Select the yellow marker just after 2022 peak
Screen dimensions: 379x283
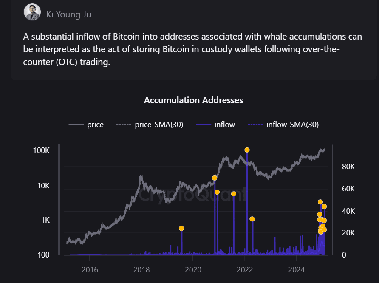pyautogui.click(x=252, y=219)
